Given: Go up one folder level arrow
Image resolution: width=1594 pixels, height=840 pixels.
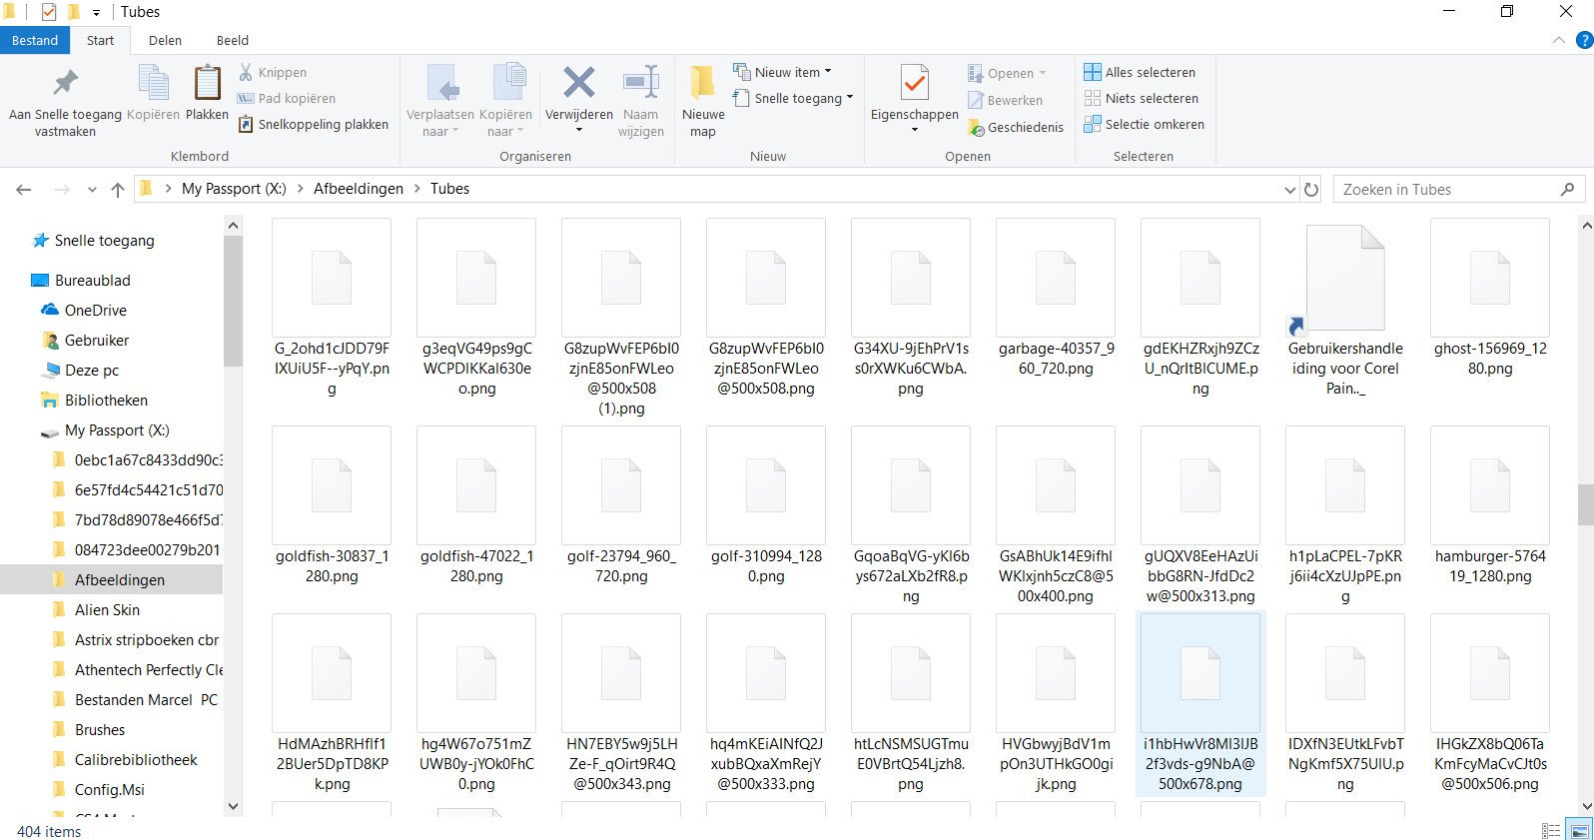Looking at the screenshot, I should 118,190.
